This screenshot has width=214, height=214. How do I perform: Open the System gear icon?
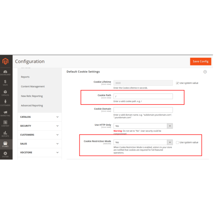(5, 154)
